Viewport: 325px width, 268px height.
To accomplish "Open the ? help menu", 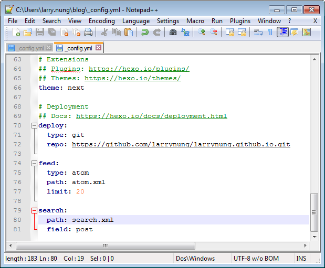I will [289, 21].
